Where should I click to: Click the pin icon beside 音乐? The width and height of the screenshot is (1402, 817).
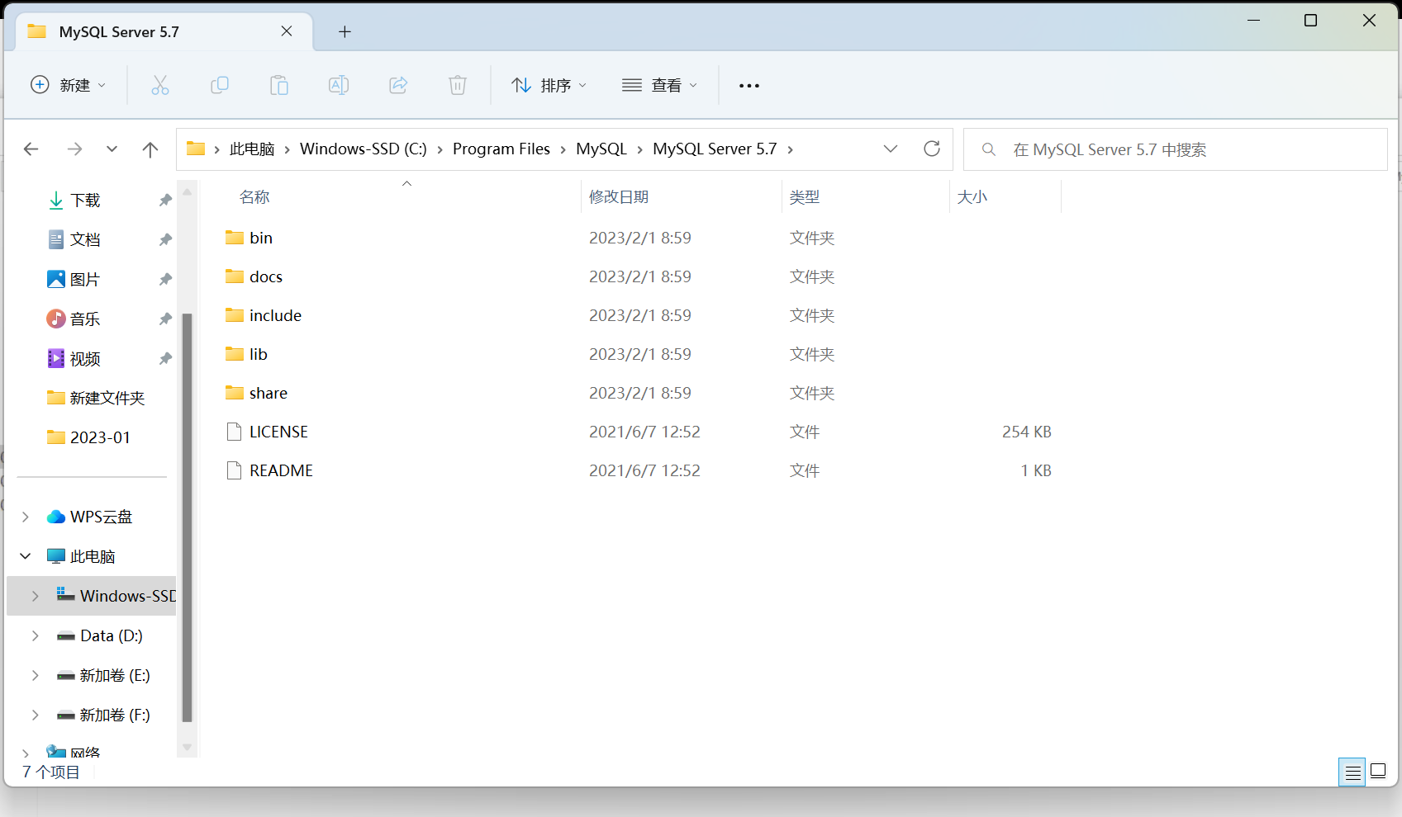tap(165, 319)
